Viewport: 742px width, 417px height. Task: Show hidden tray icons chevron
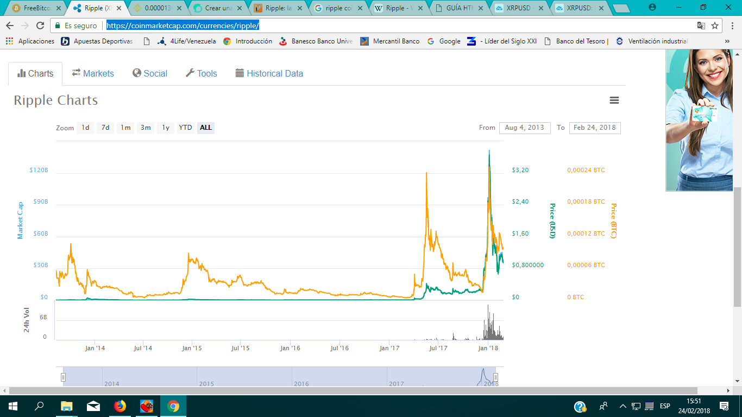click(622, 406)
